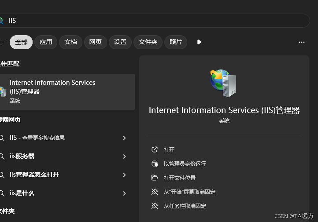The width and height of the screenshot is (318, 222).
Task: Switch to the 照片 filter tab
Action: tap(176, 42)
